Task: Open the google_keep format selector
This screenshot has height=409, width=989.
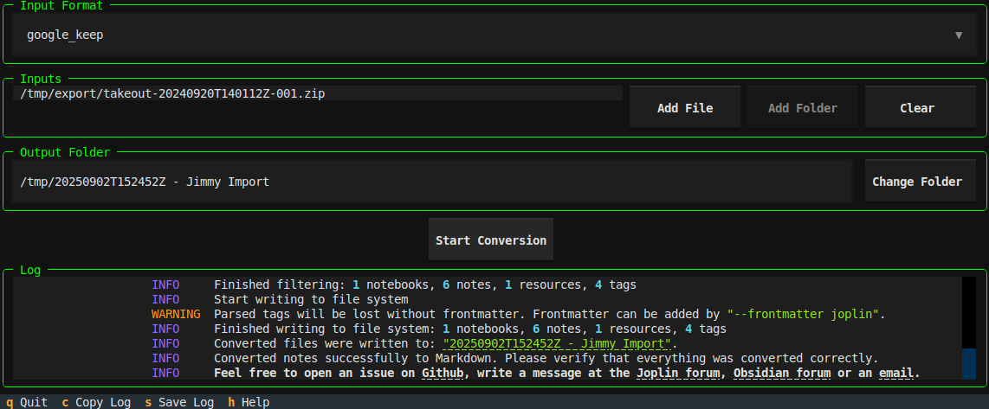Action: click(485, 35)
